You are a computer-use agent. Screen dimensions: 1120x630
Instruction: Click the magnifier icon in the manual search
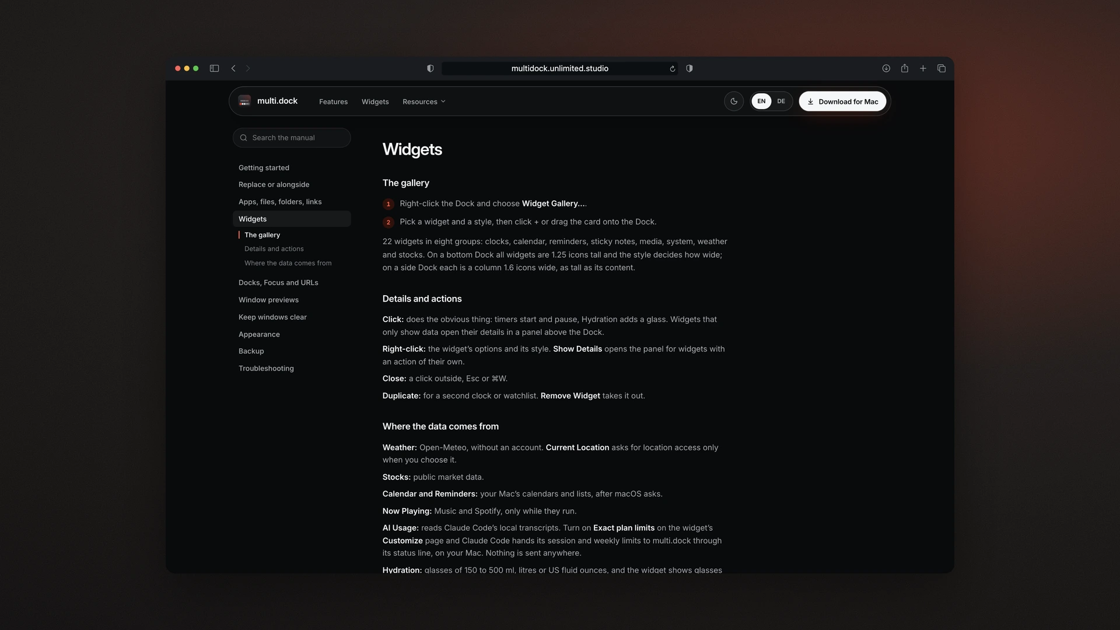pos(243,138)
